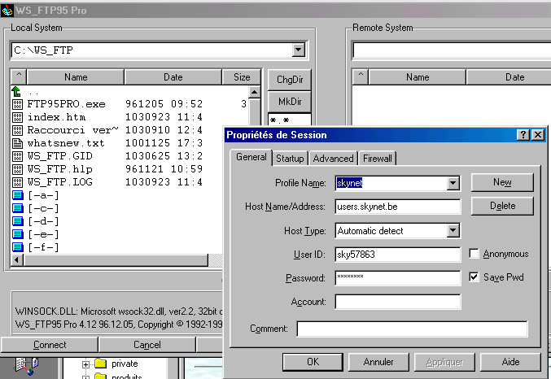Click the local list scroll-up arrow
551x379 pixels.
pyautogui.click(x=254, y=93)
